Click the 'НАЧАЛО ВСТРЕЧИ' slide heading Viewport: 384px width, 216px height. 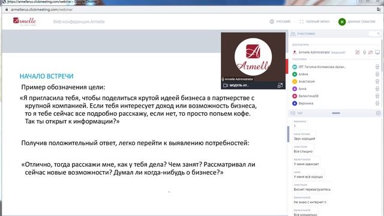pyautogui.click(x=47, y=76)
